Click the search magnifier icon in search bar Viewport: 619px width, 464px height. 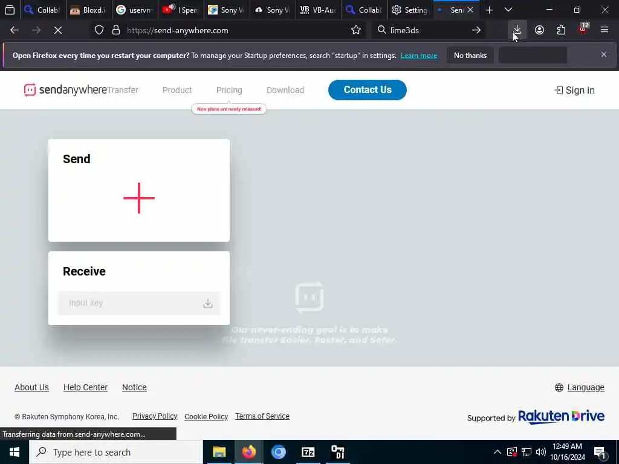pyautogui.click(x=381, y=30)
